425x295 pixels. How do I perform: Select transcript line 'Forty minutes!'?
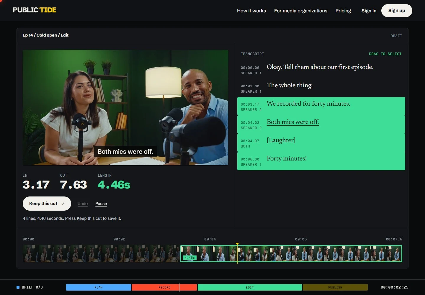pos(321,161)
